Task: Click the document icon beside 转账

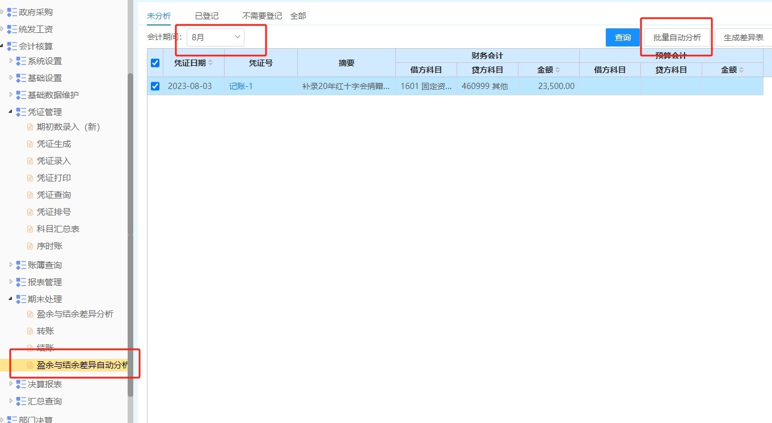Action: (x=31, y=331)
